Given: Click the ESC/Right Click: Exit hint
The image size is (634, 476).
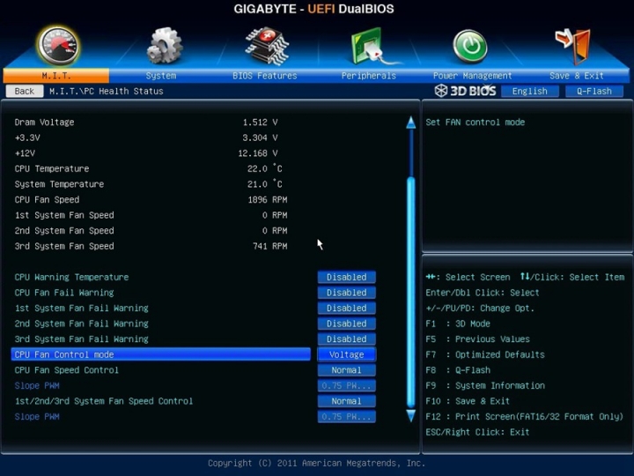Looking at the screenshot, I should [477, 432].
